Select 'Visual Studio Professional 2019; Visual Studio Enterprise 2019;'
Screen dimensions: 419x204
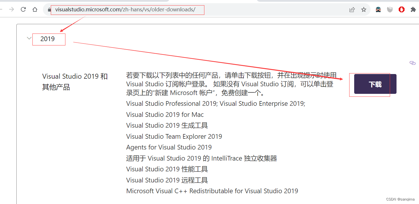coord(216,103)
